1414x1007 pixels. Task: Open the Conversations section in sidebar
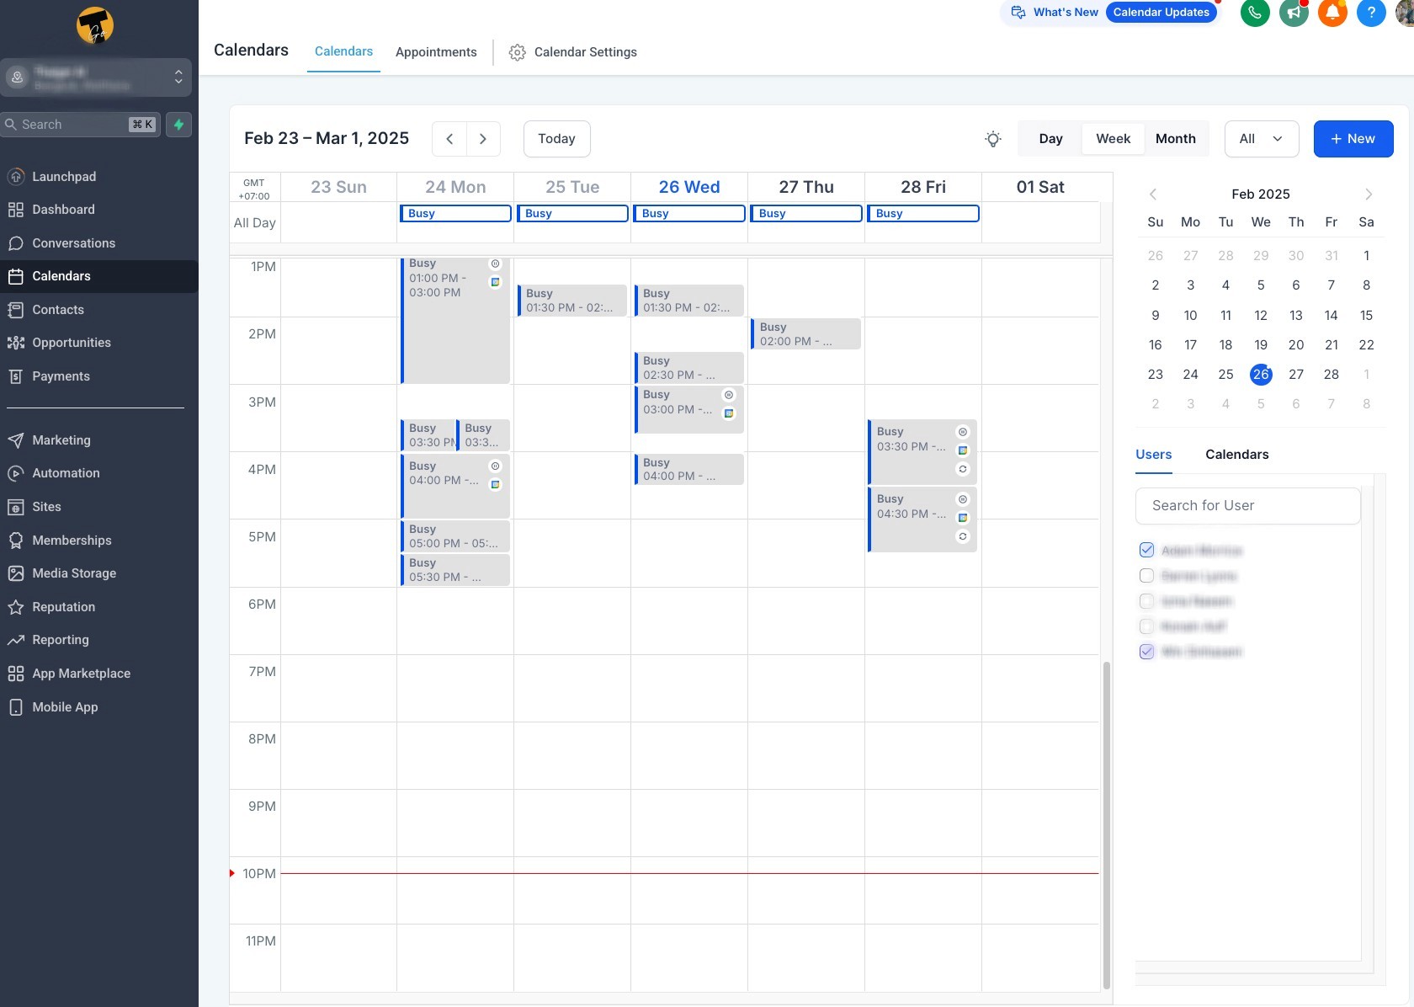click(72, 243)
